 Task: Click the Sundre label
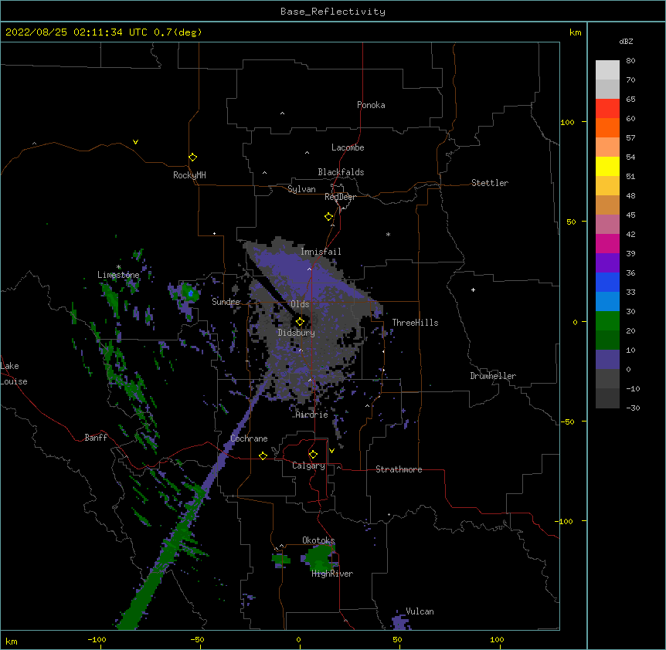226,302
